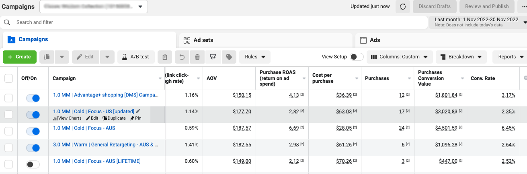Switch to the Ads tab
Image resolution: width=527 pixels, height=174 pixels.
tap(375, 40)
